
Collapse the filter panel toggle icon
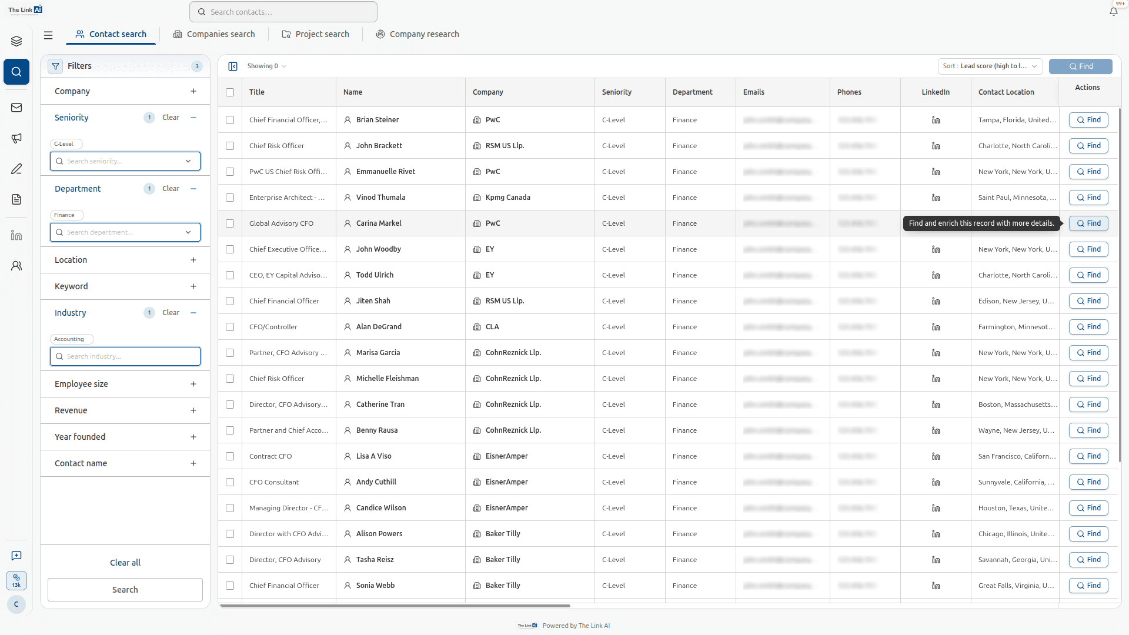click(x=233, y=66)
